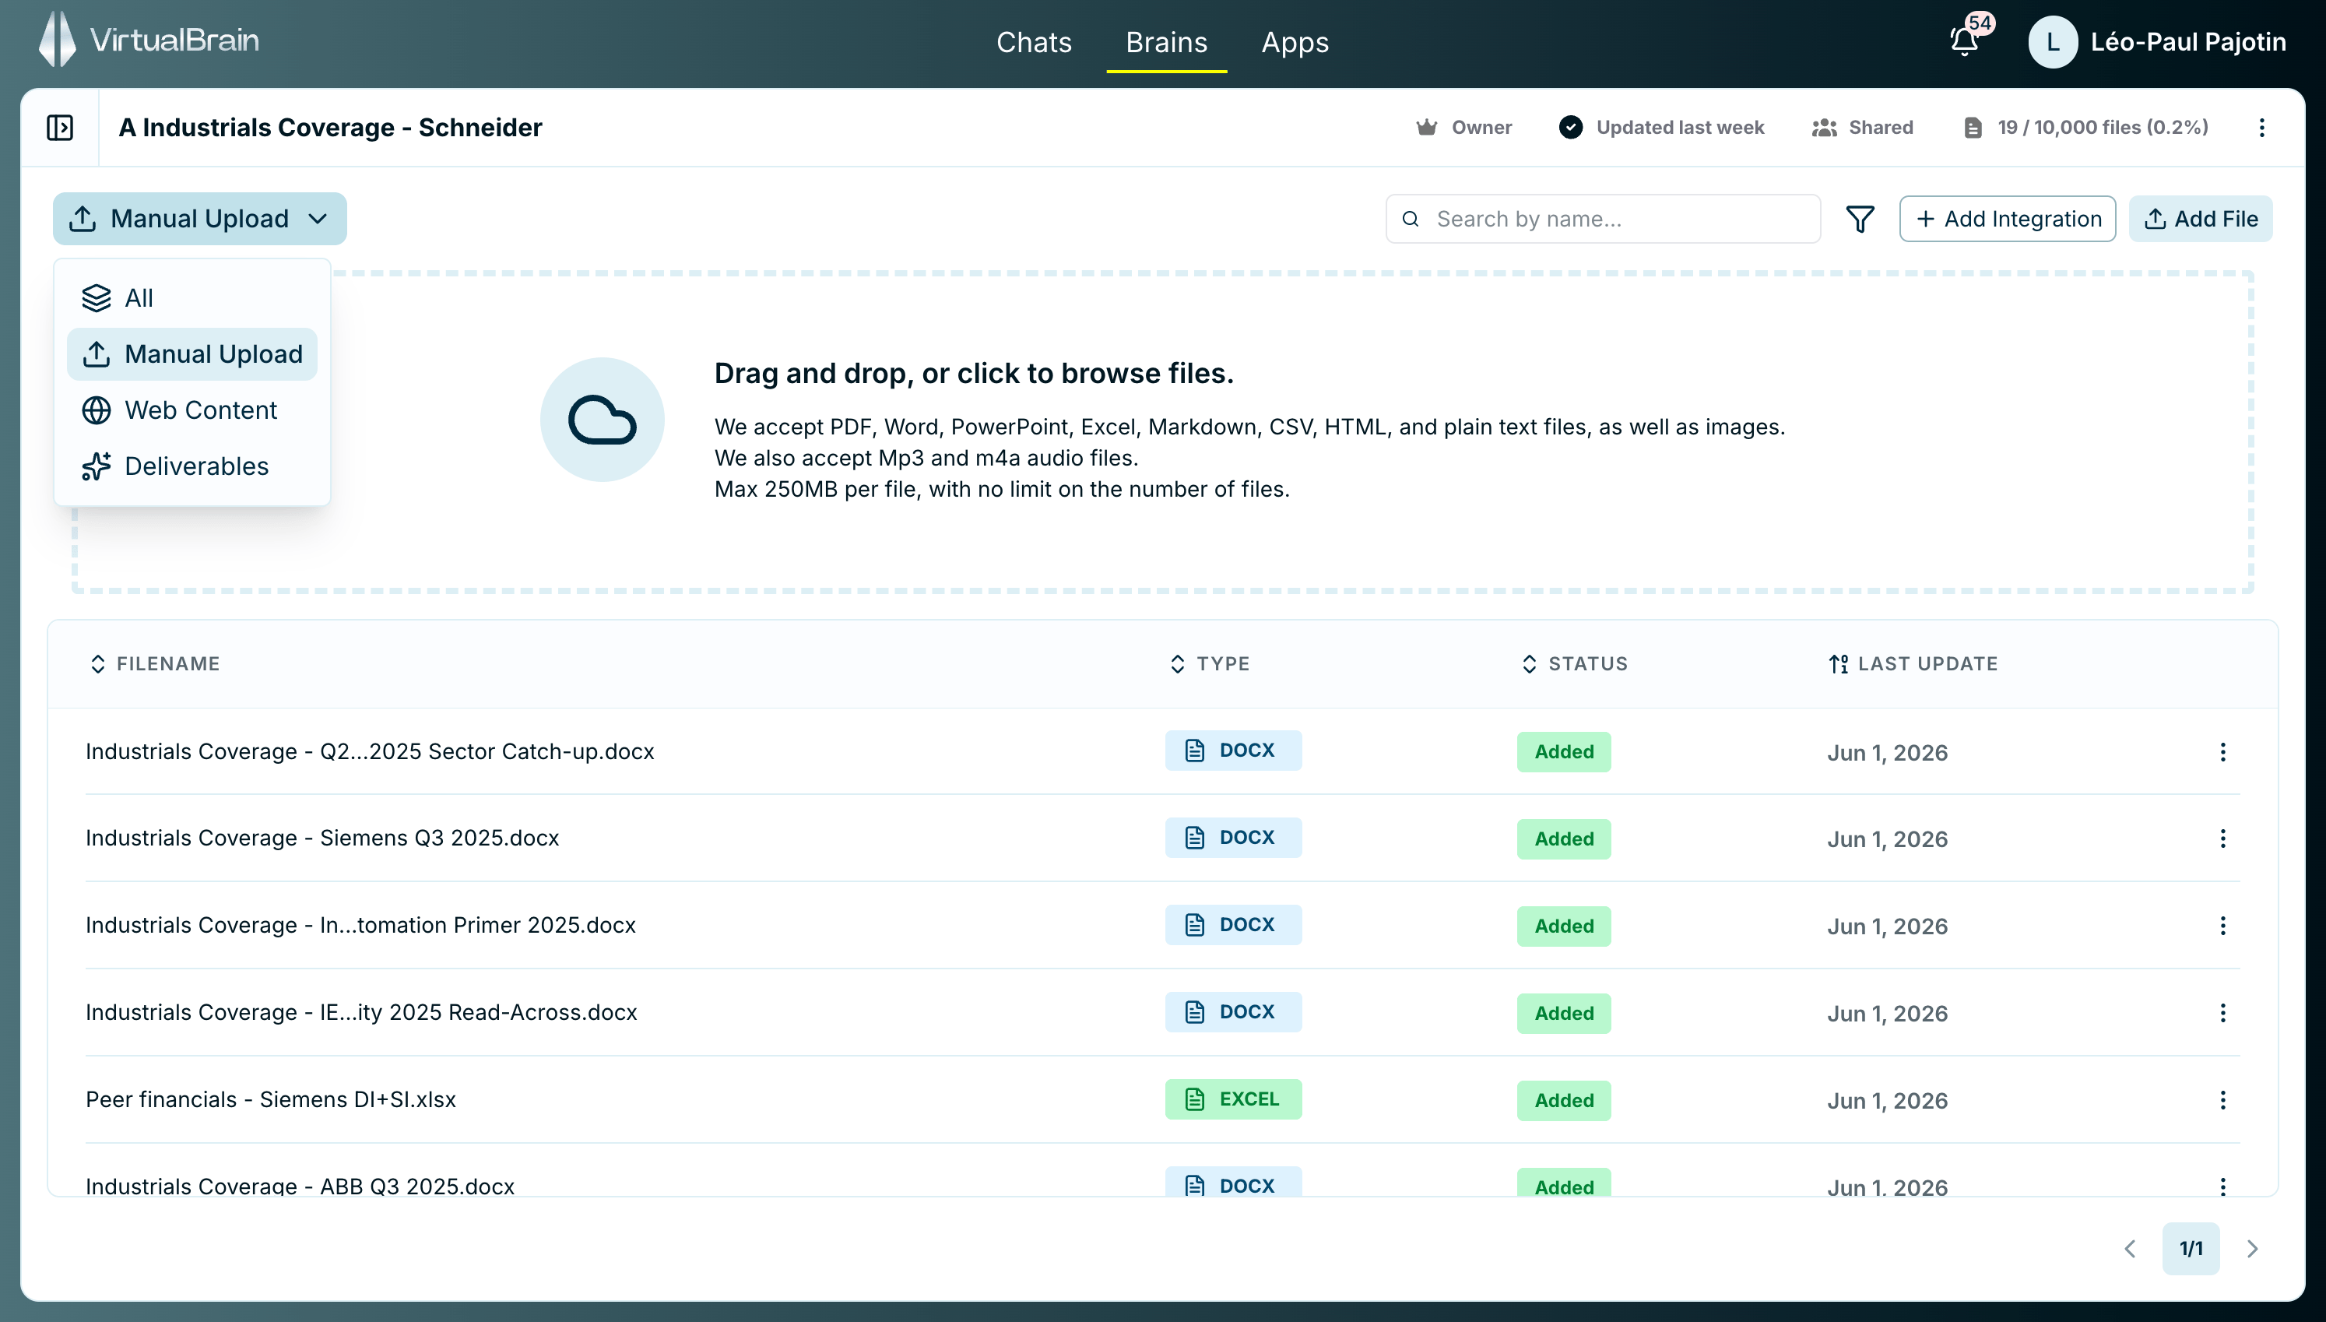Click the Updated last week label
Viewport: 2326px width, 1322px height.
pos(1680,127)
